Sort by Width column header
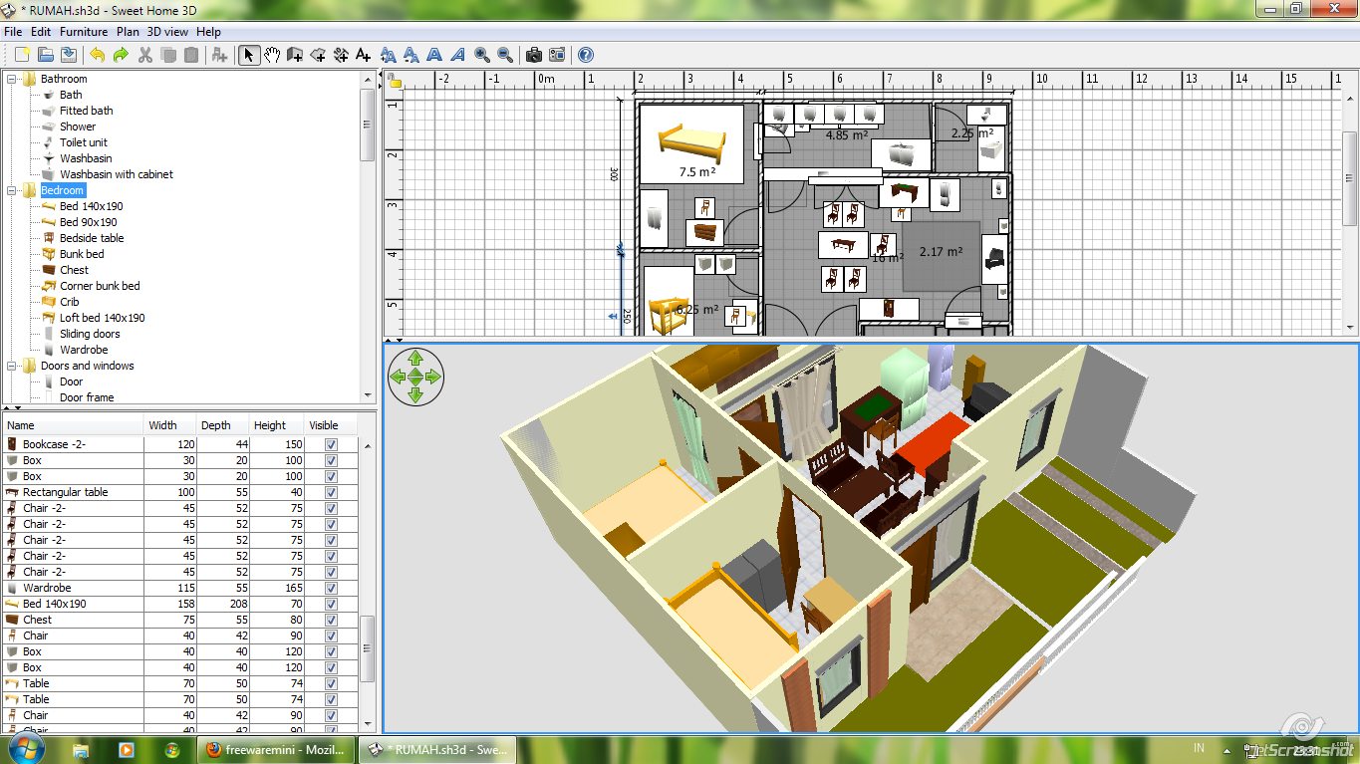 click(170, 425)
